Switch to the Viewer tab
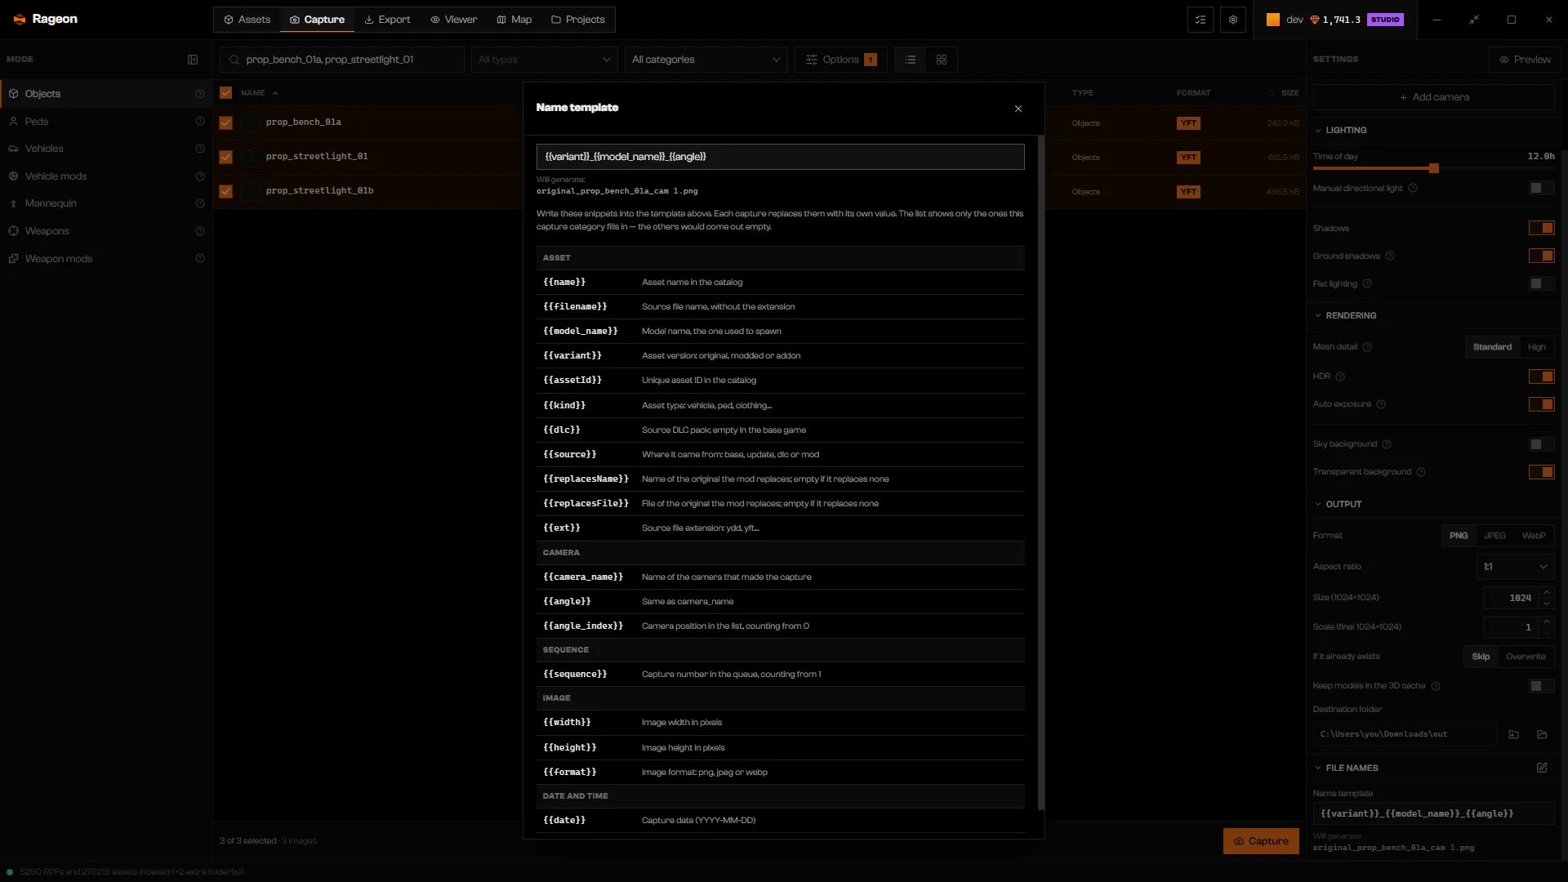Image resolution: width=1568 pixels, height=882 pixels. tap(453, 20)
